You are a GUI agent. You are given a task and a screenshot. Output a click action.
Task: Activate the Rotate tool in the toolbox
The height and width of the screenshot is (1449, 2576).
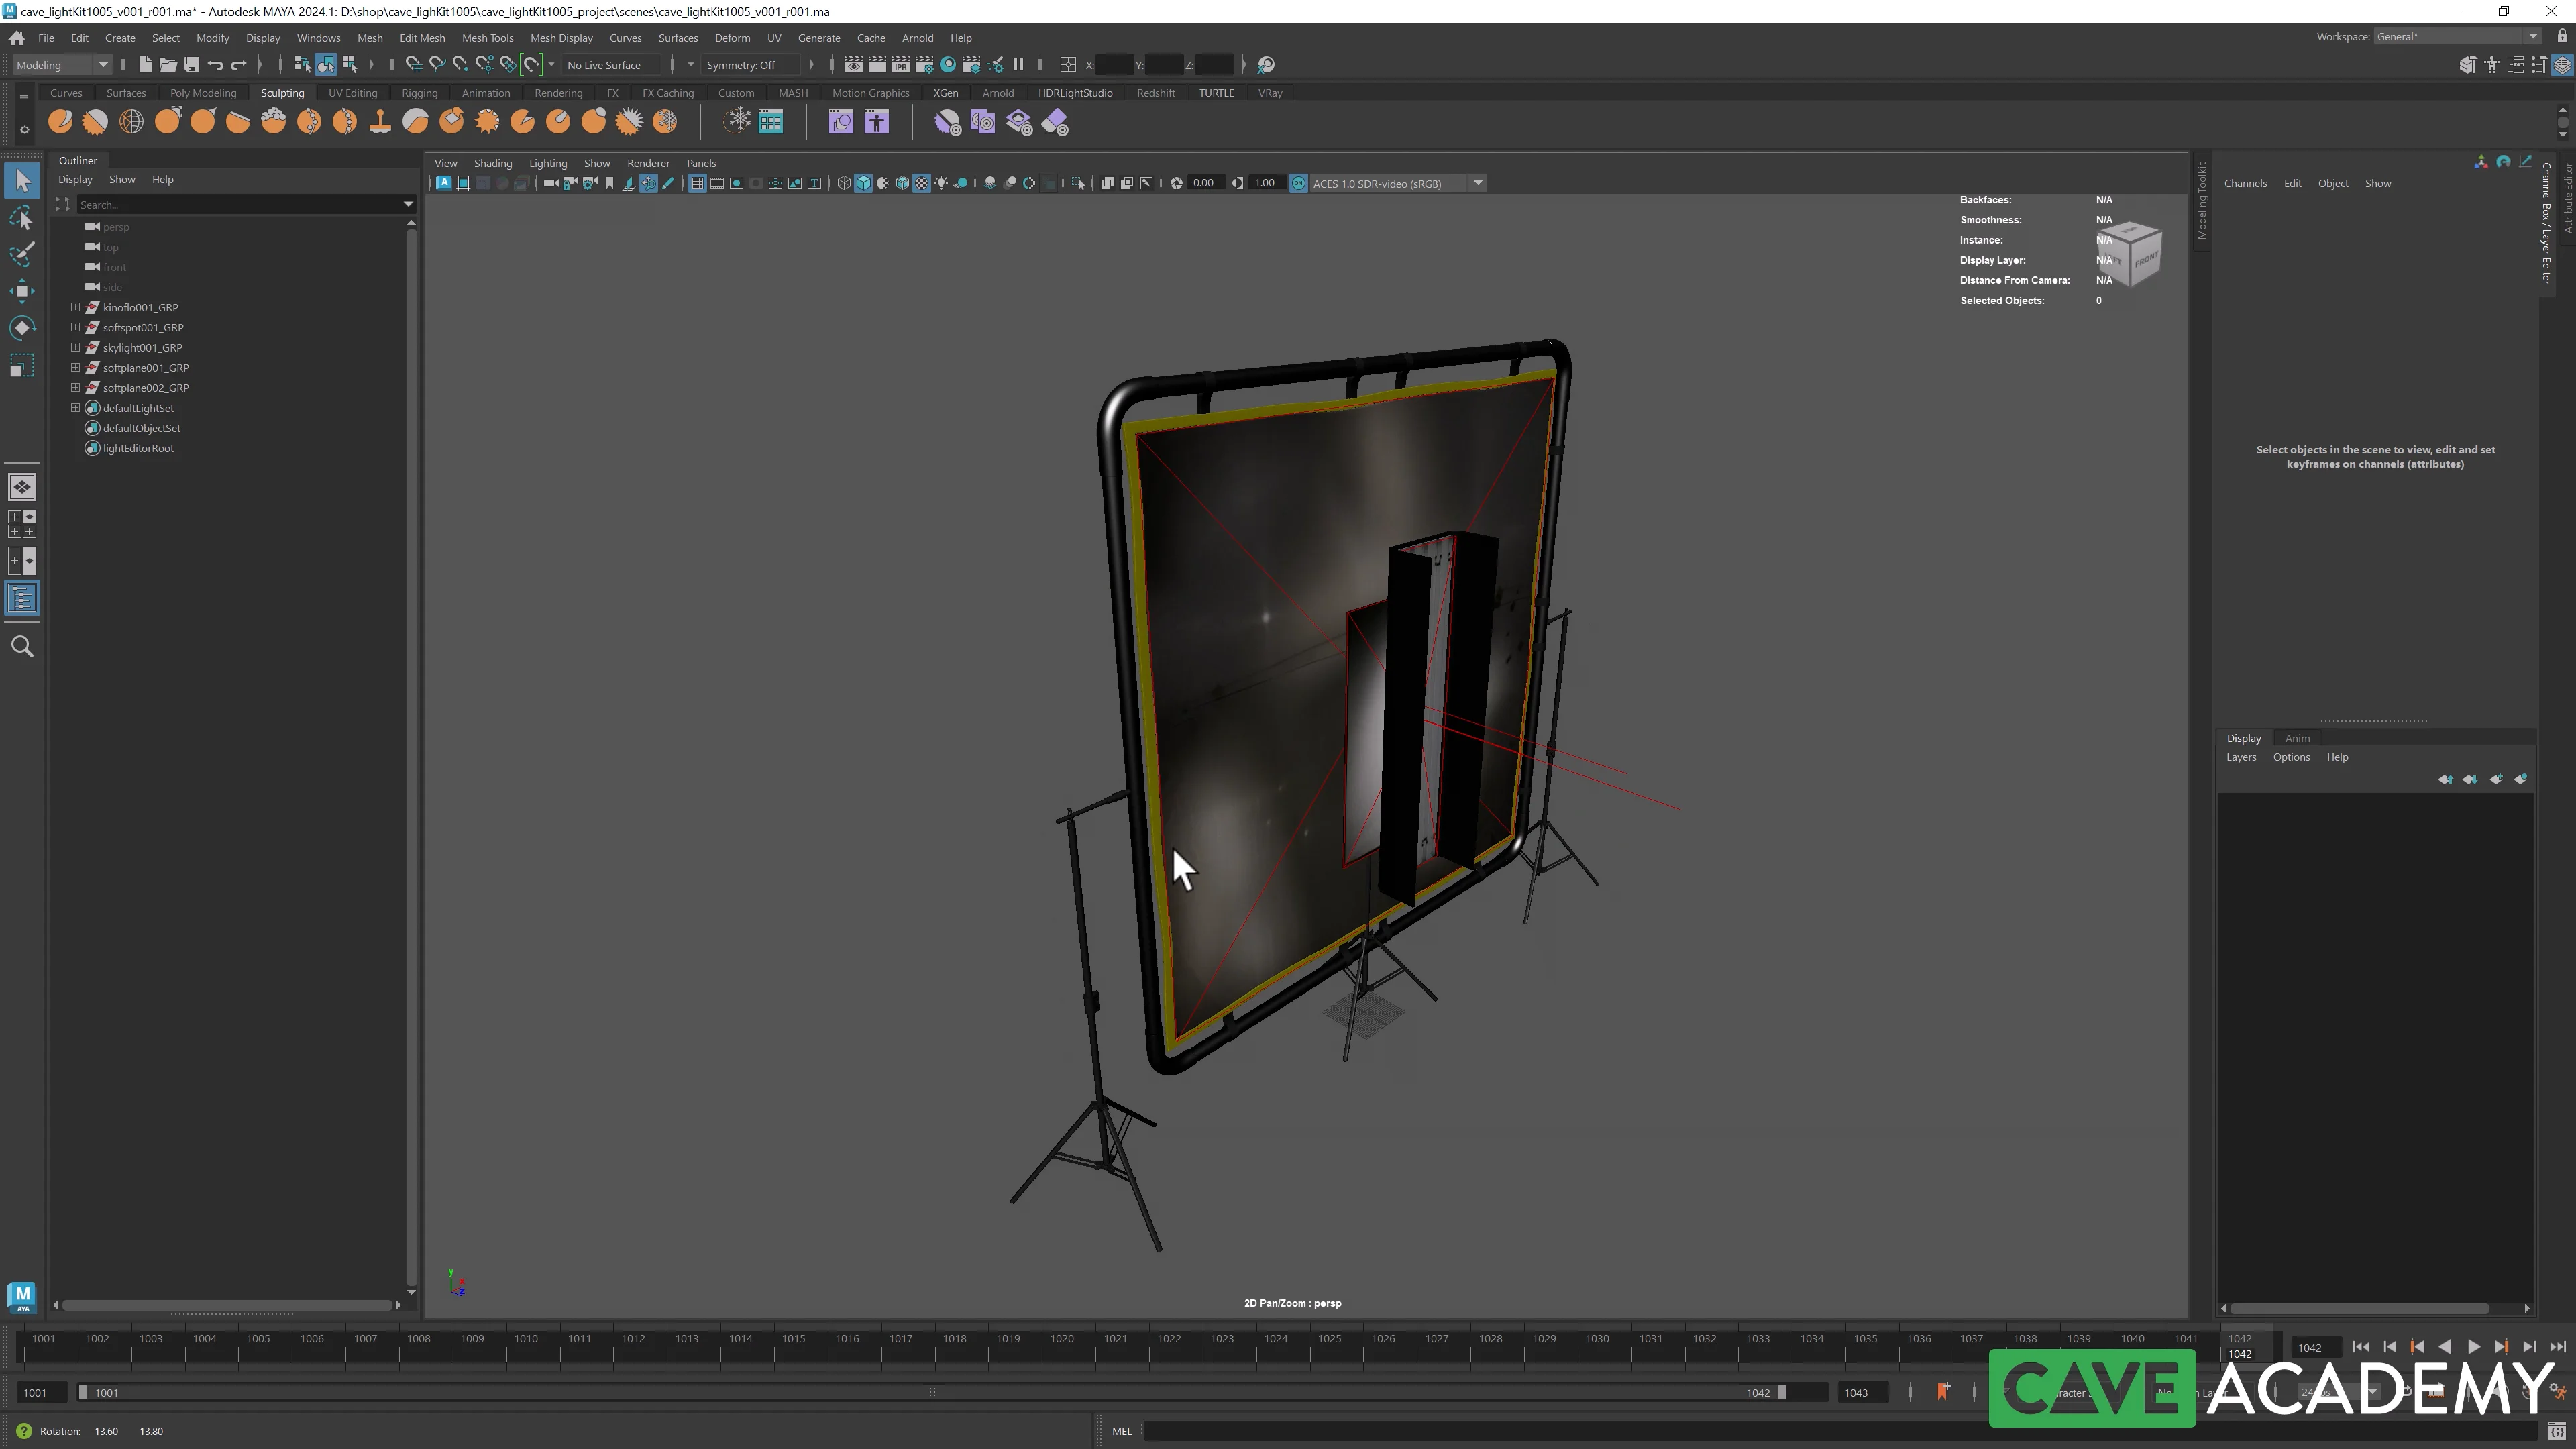[x=22, y=327]
